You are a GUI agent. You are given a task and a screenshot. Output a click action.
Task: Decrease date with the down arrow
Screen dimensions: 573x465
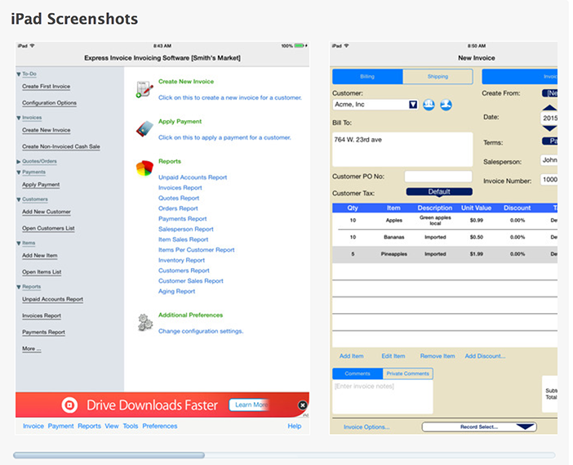click(x=549, y=128)
